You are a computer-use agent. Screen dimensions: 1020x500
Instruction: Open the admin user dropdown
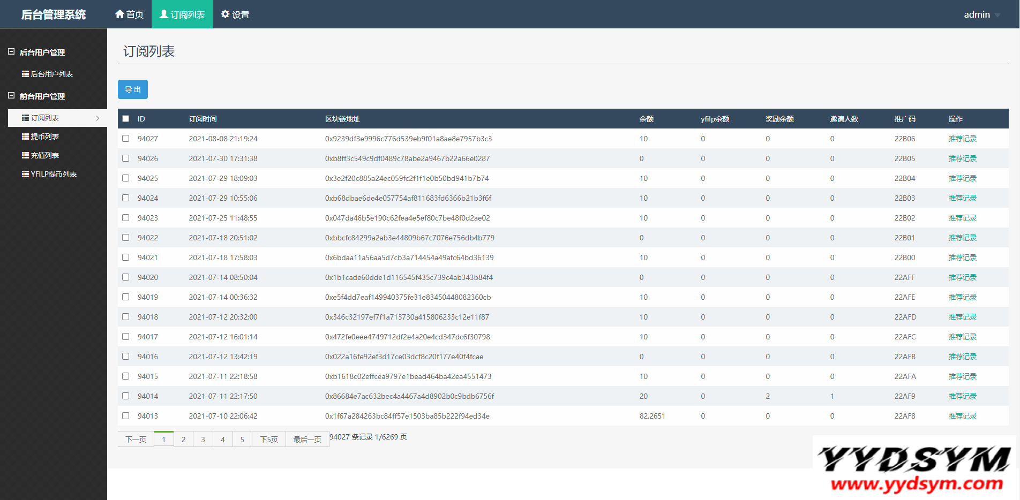[x=981, y=14]
